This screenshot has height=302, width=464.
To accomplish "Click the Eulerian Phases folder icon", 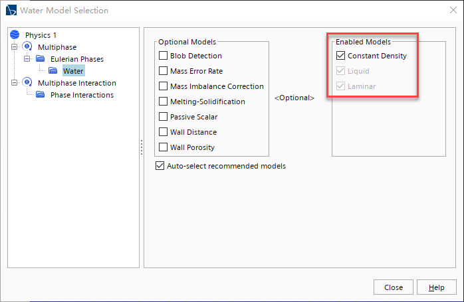I will click(41, 59).
